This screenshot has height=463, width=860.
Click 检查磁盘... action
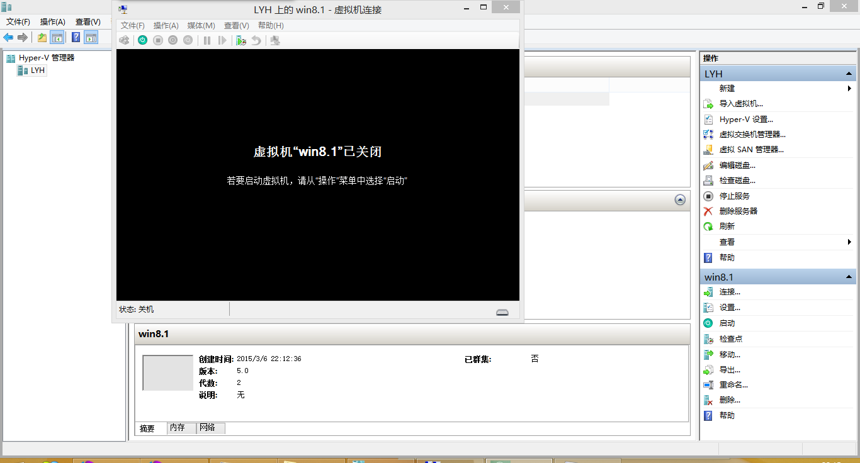pos(737,181)
